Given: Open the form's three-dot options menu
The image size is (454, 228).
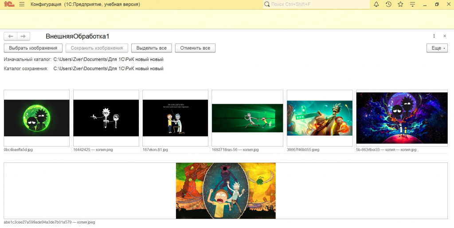Looking at the screenshot, I should 434,36.
